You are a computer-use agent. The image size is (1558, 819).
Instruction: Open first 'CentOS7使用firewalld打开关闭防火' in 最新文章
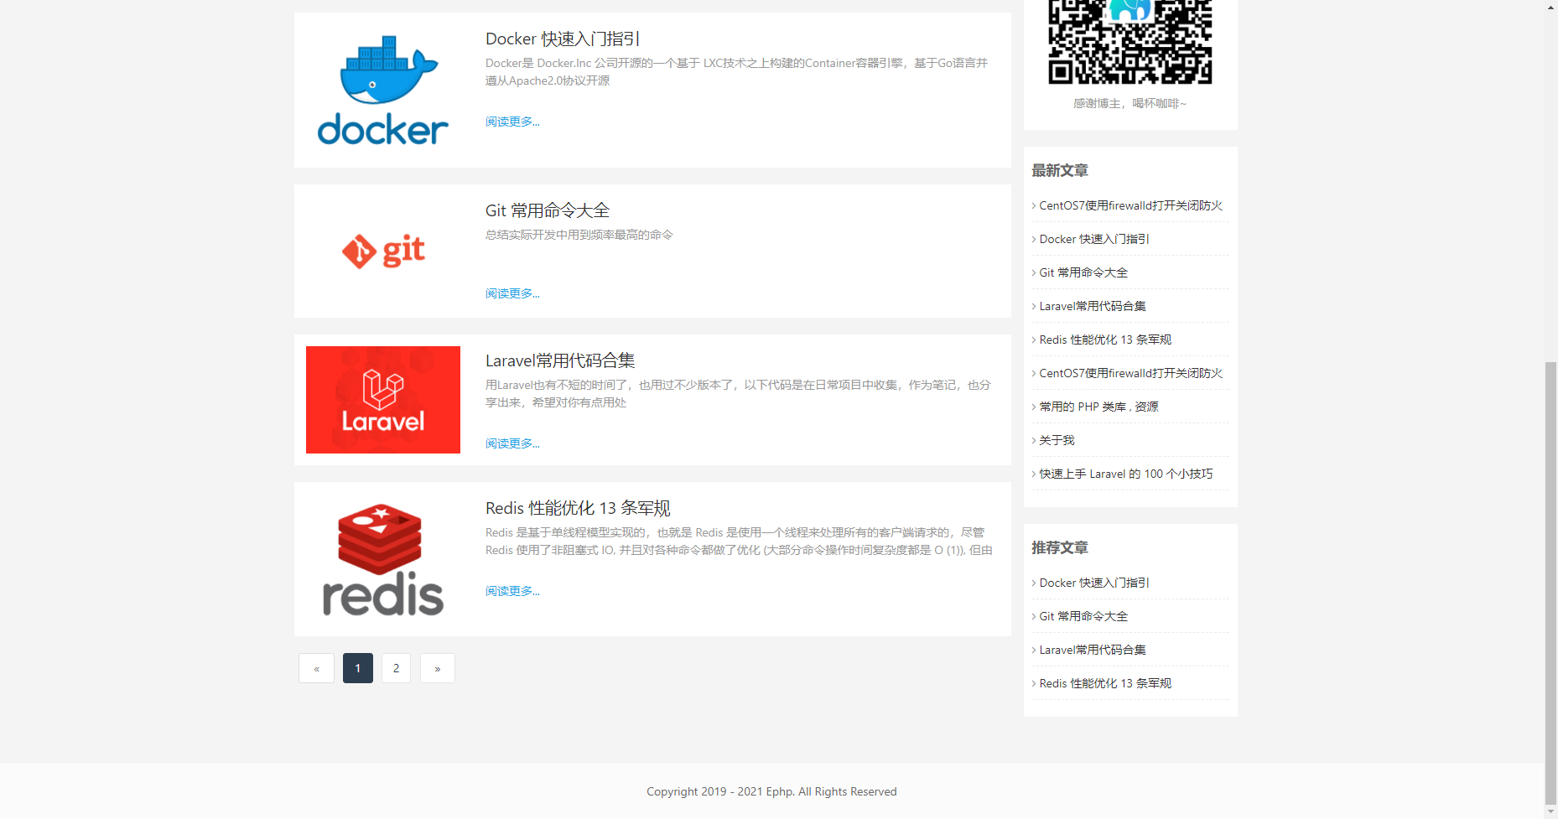(x=1130, y=205)
